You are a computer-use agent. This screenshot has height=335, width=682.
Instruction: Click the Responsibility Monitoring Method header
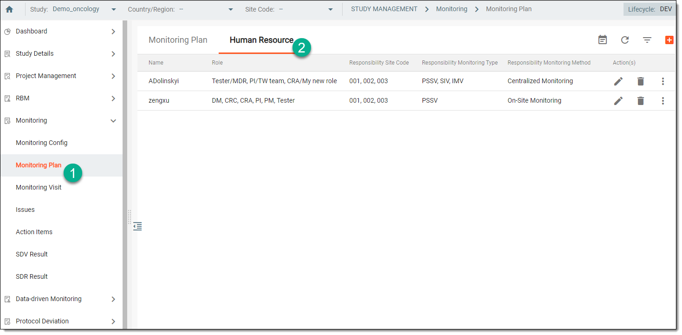549,63
